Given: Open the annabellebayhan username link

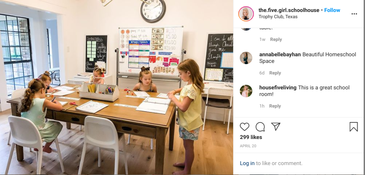Looking at the screenshot, I should [x=280, y=55].
